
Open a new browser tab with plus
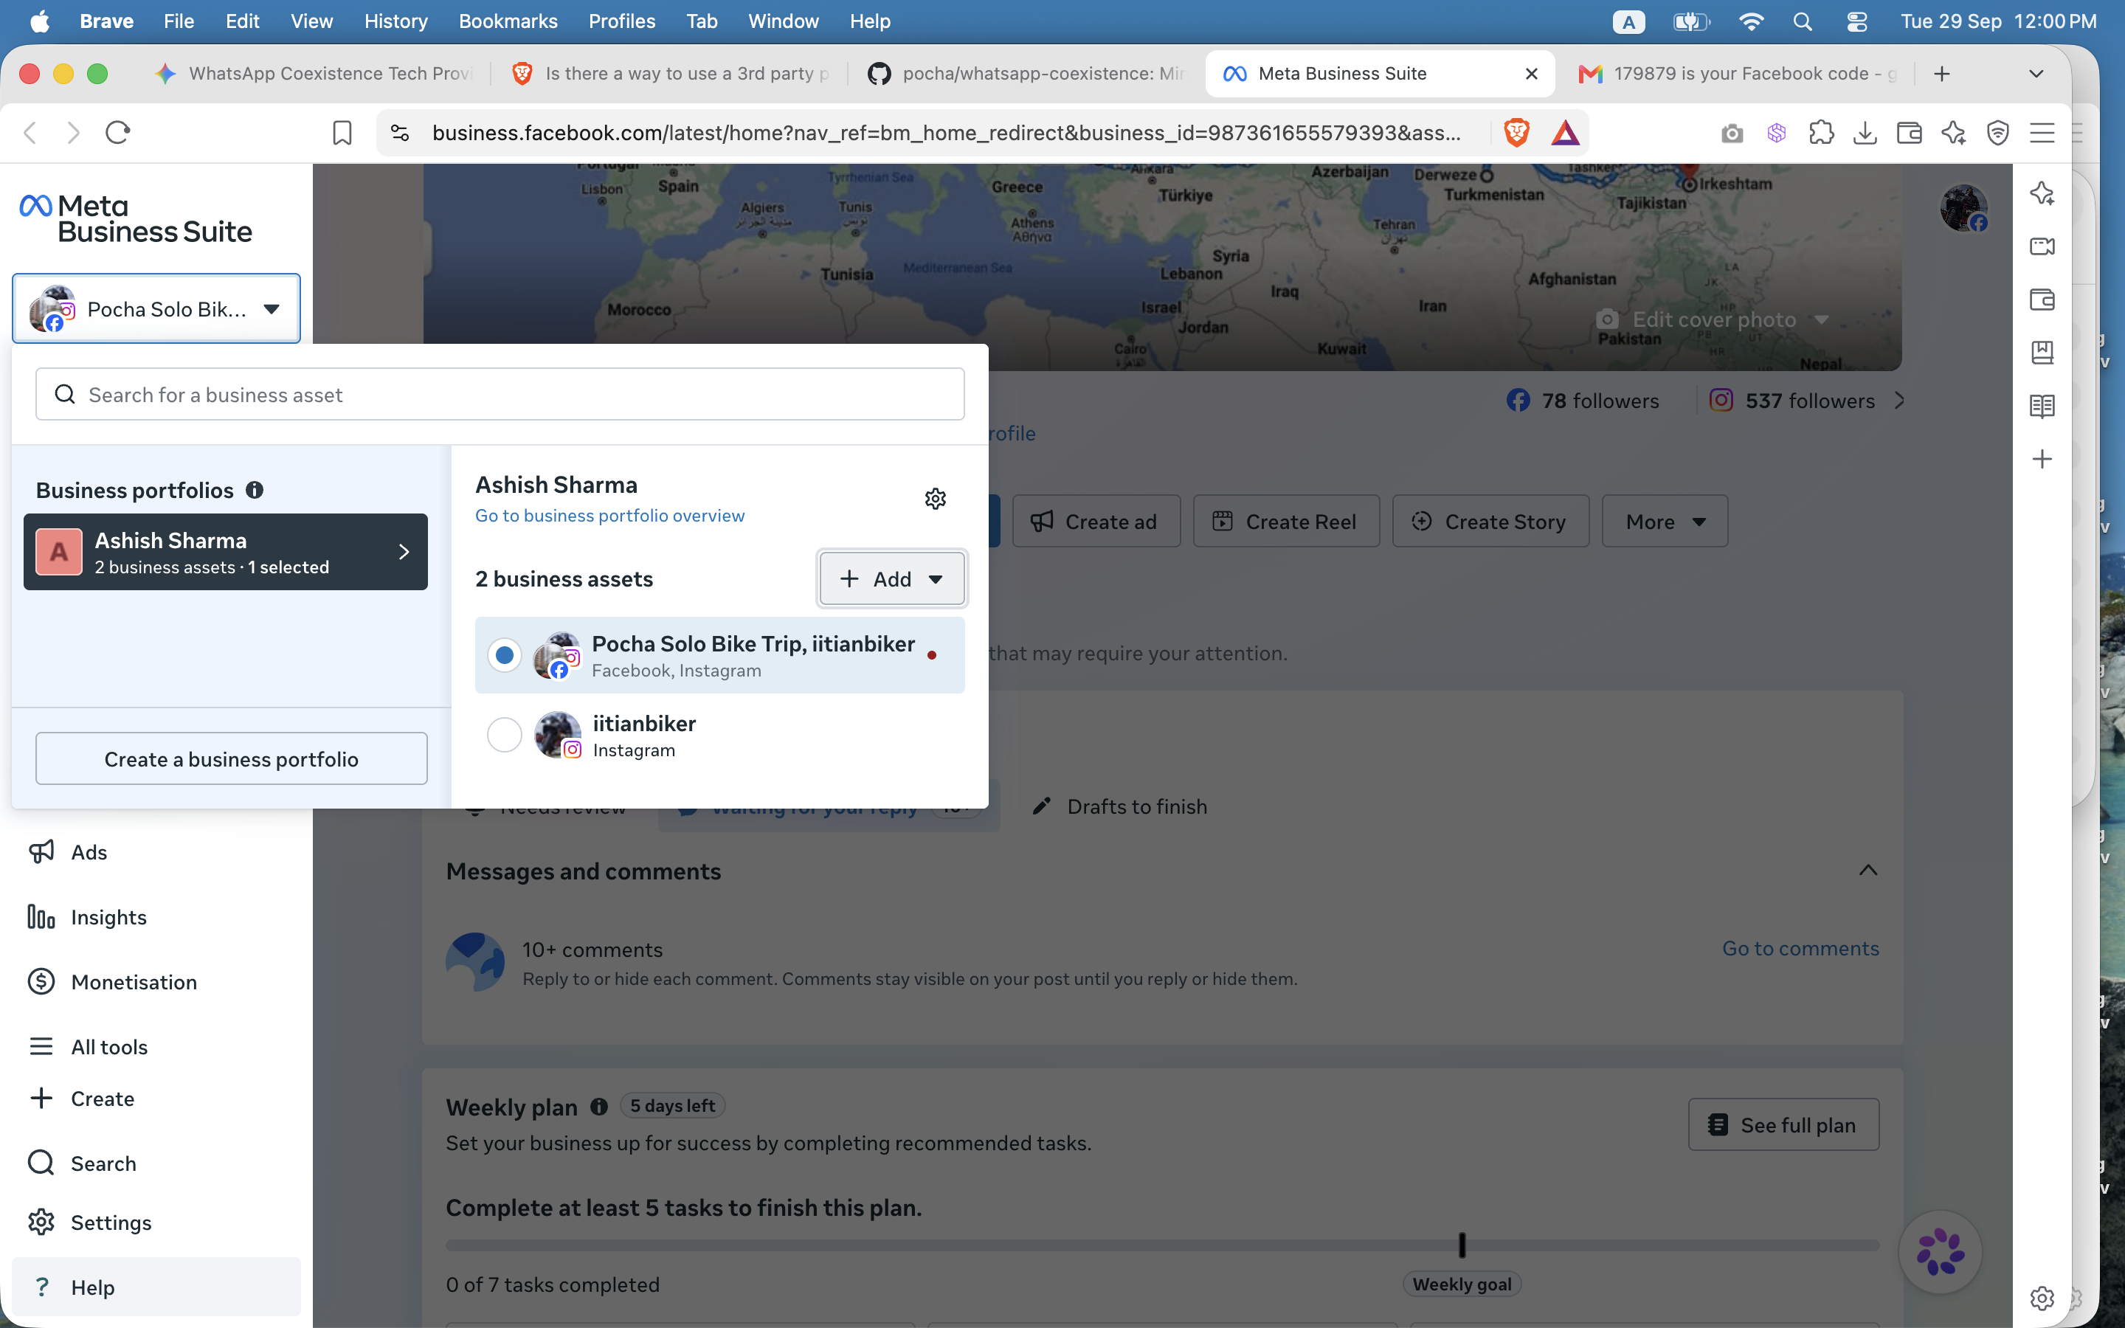coord(1941,74)
